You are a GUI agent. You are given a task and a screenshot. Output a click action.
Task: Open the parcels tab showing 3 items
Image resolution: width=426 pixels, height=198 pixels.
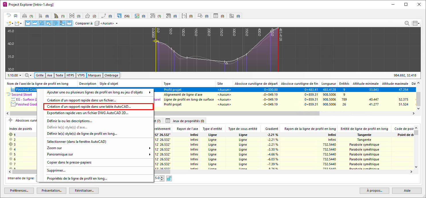[75, 16]
